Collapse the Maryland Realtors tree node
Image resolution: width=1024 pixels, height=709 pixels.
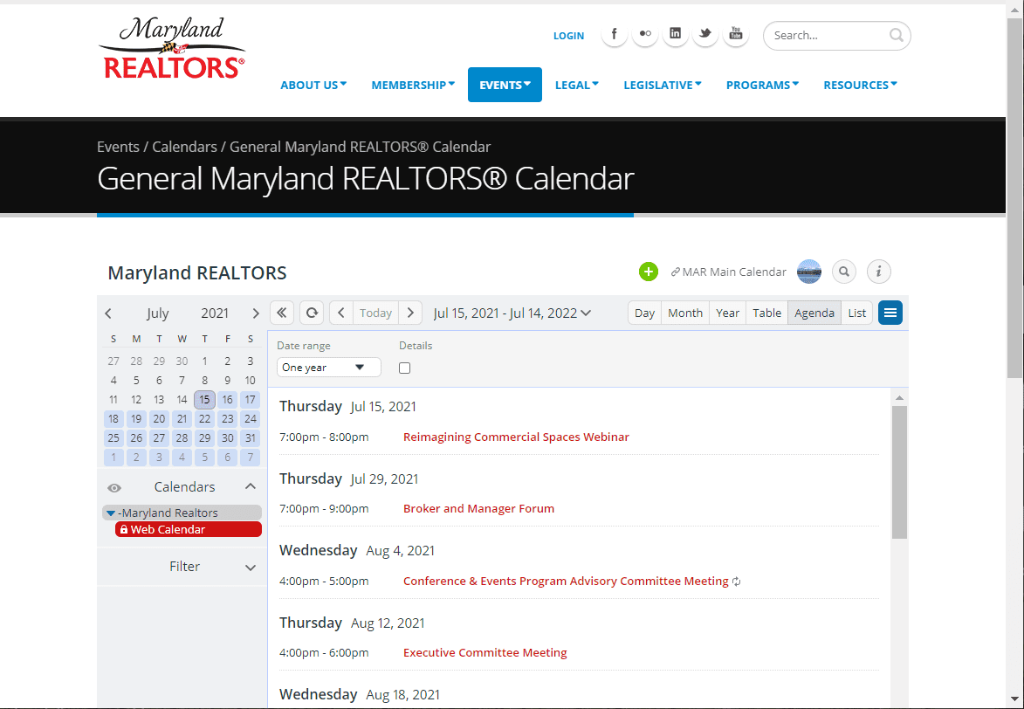[111, 513]
